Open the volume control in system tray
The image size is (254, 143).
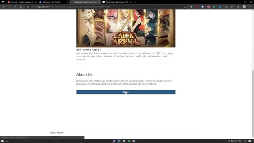click(235, 141)
